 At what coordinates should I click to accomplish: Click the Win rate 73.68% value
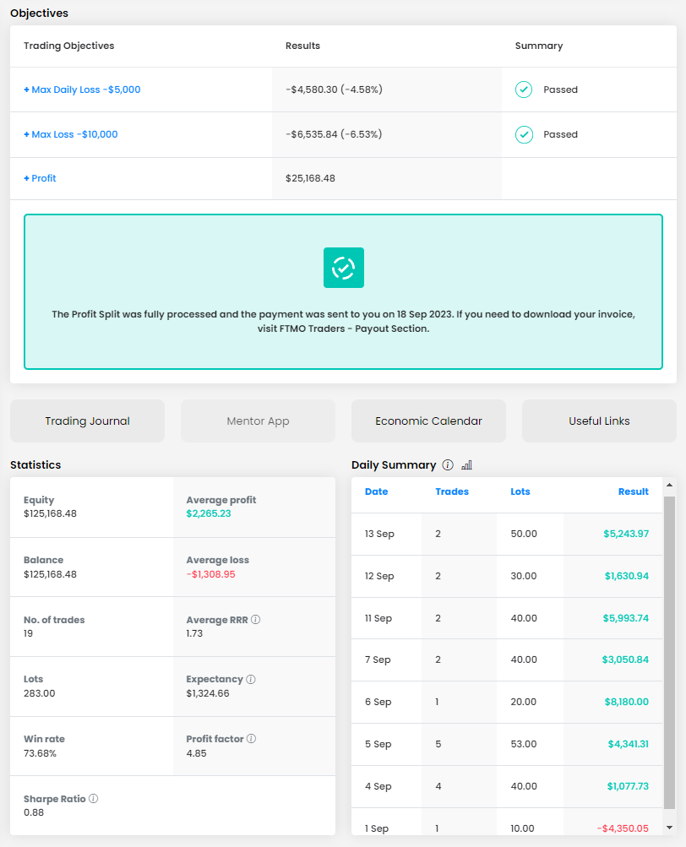(40, 753)
